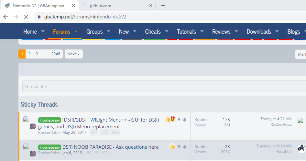Open a new browser tab
The image size is (306, 161).
(163, 6)
